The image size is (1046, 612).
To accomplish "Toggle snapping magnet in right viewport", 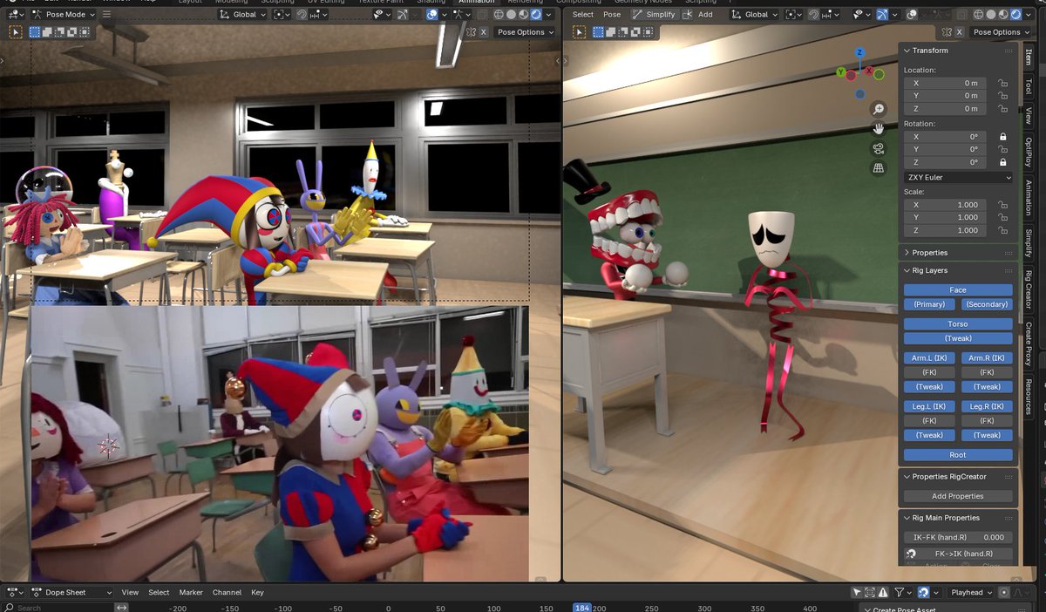I will [x=814, y=14].
